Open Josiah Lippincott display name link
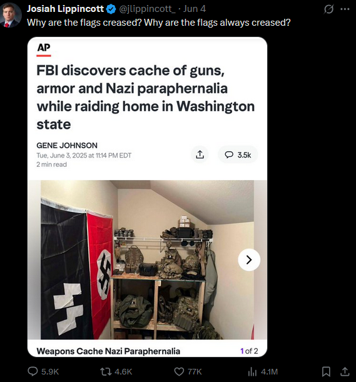This screenshot has height=382, width=356. coord(65,9)
